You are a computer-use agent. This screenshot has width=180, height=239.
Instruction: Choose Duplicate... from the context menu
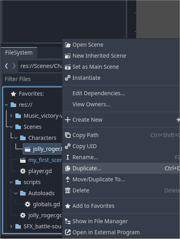coord(121,168)
